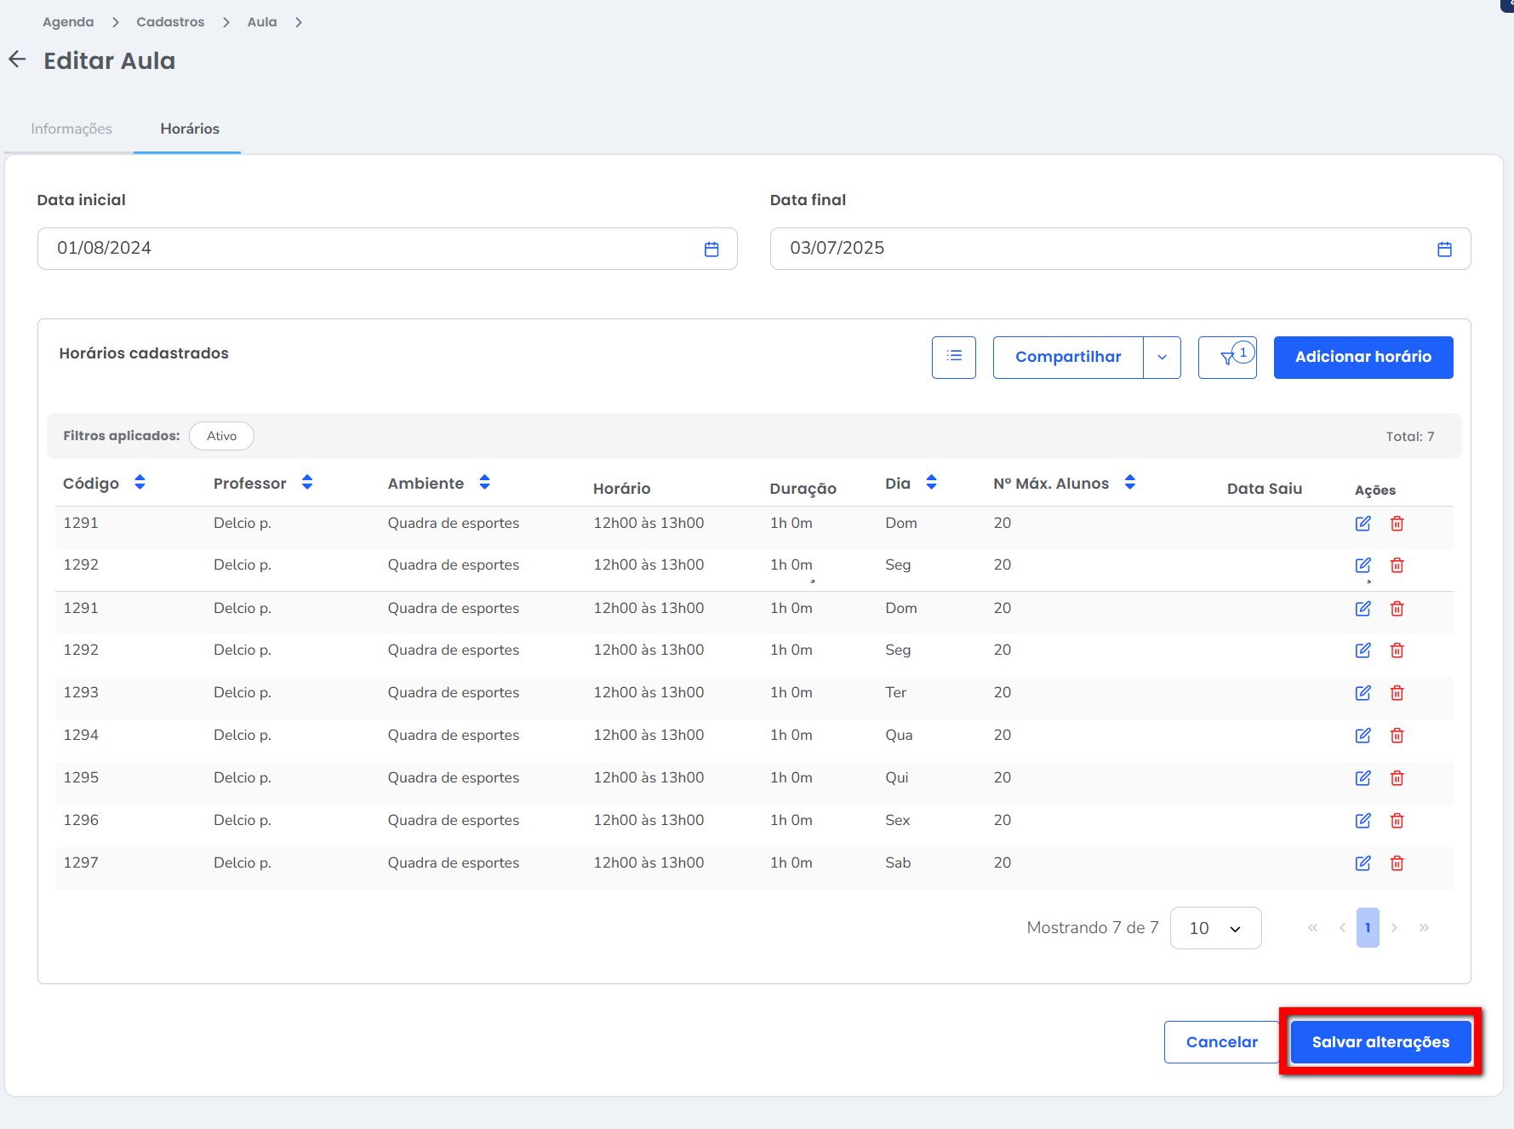
Task: Select the code cell '1293'
Action: point(81,693)
